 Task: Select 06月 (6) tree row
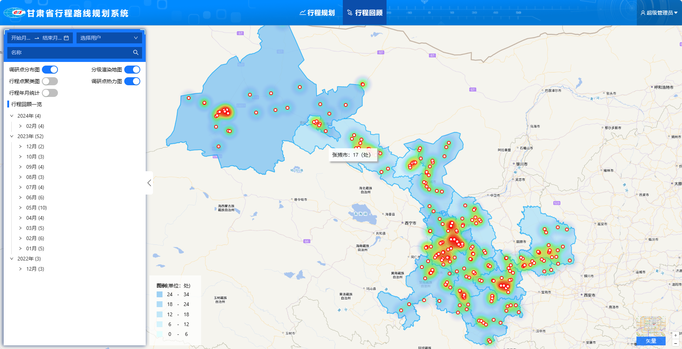35,197
